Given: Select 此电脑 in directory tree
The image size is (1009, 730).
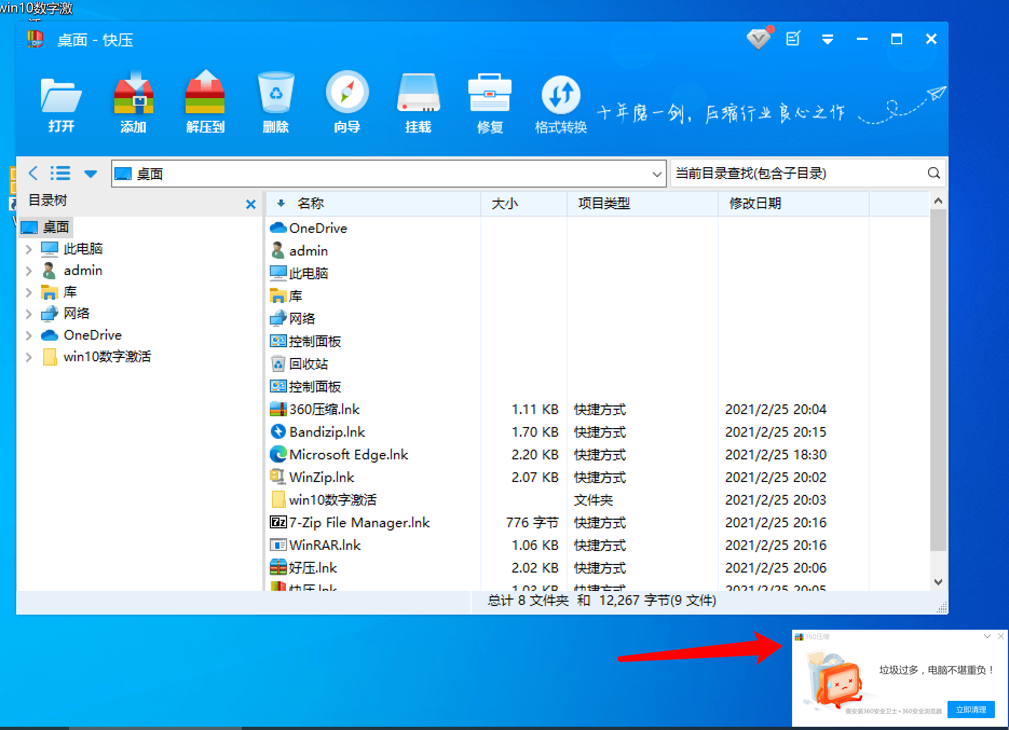Looking at the screenshot, I should click(x=72, y=249).
